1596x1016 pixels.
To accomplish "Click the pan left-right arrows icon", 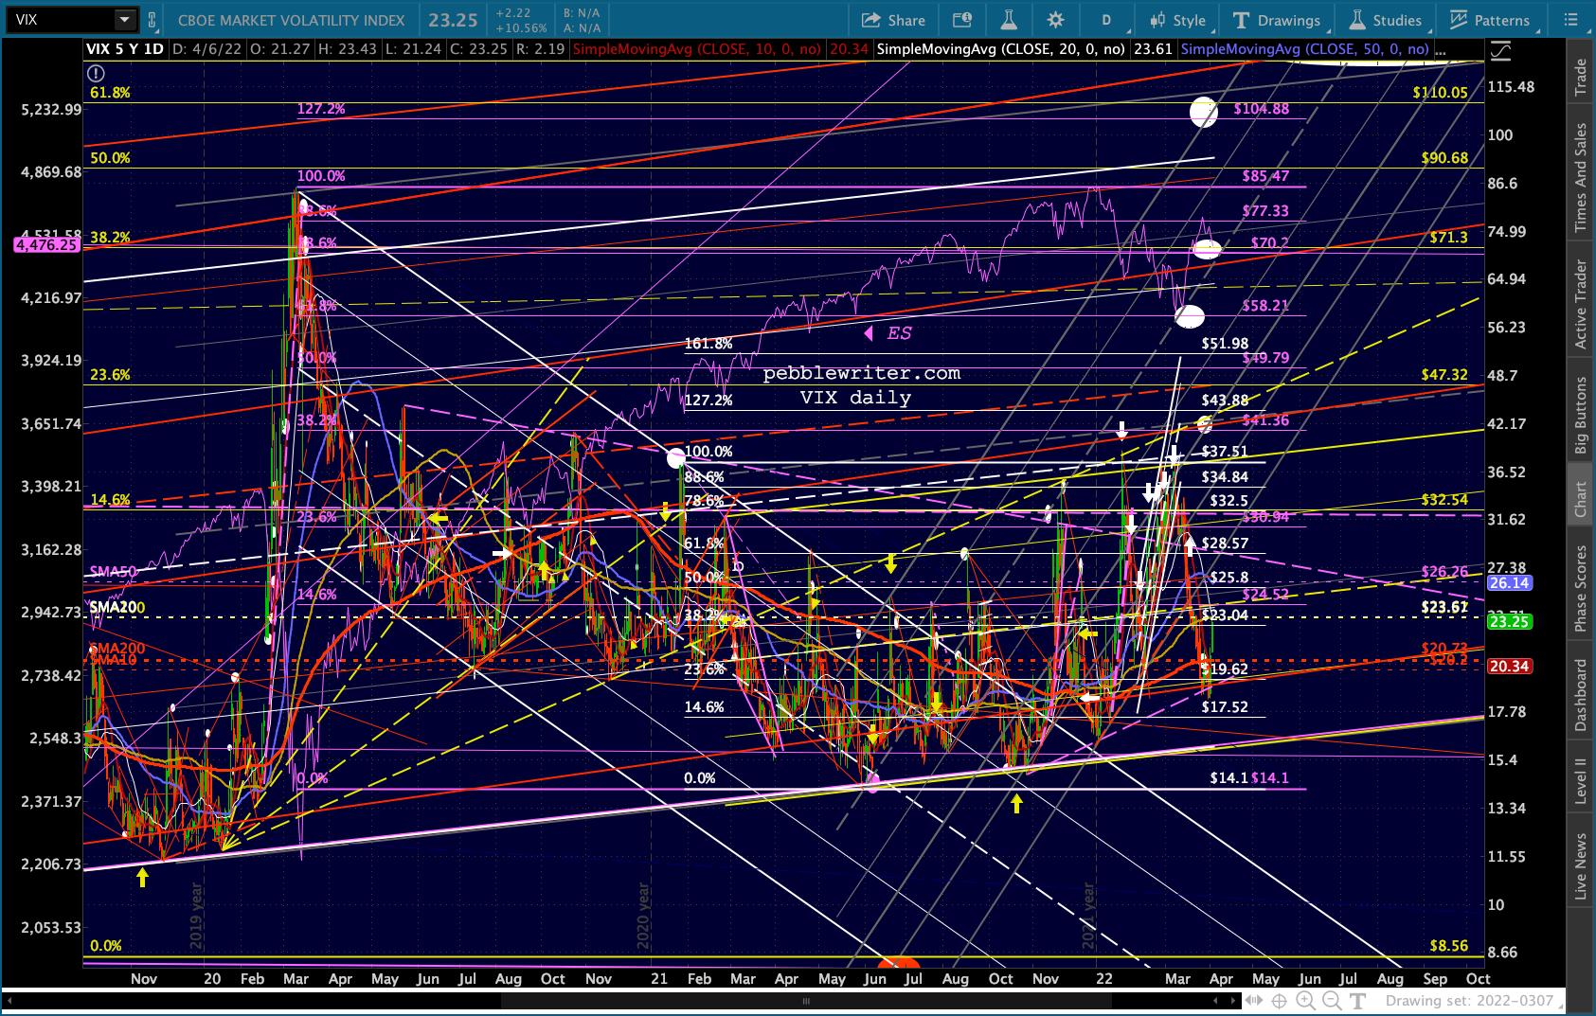I will click(1254, 1001).
